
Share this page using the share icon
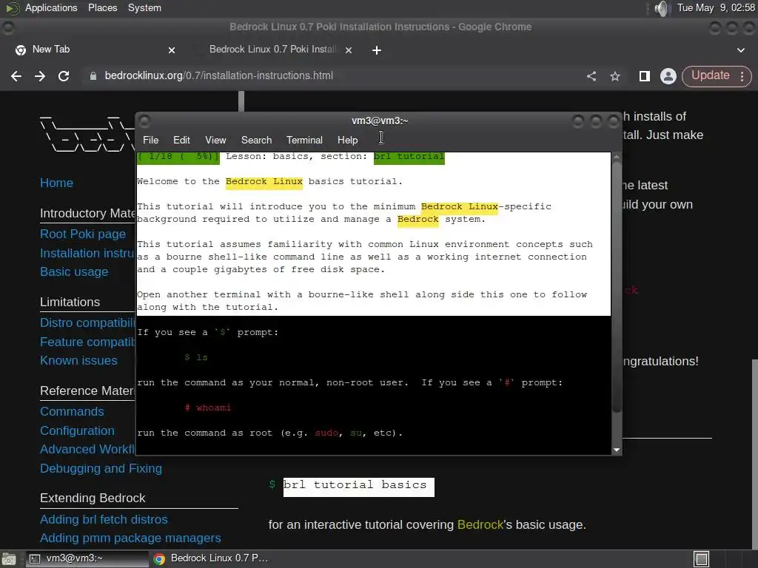click(591, 76)
